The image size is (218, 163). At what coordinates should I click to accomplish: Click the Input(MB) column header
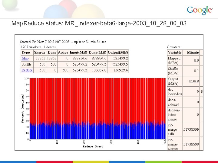(x=78, y=53)
